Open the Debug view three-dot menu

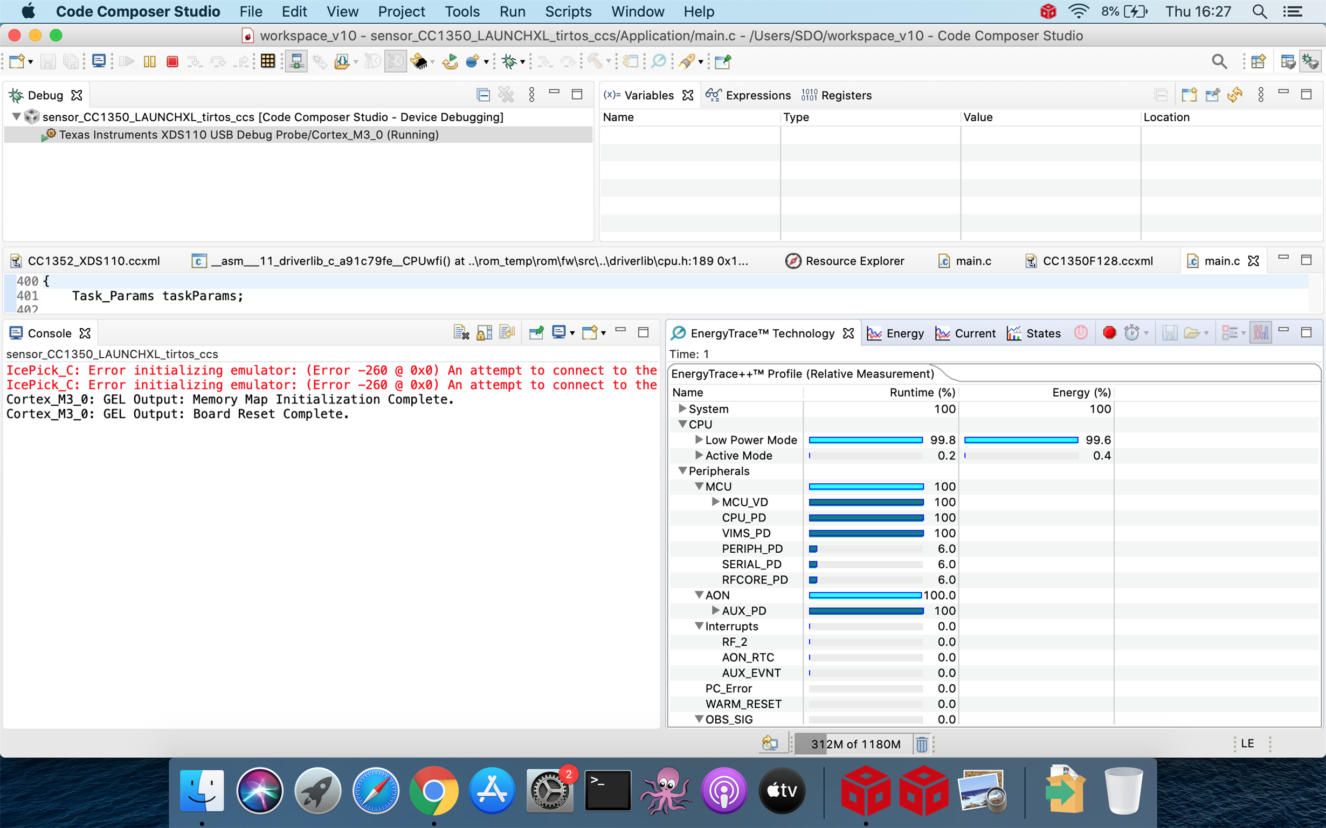click(531, 95)
